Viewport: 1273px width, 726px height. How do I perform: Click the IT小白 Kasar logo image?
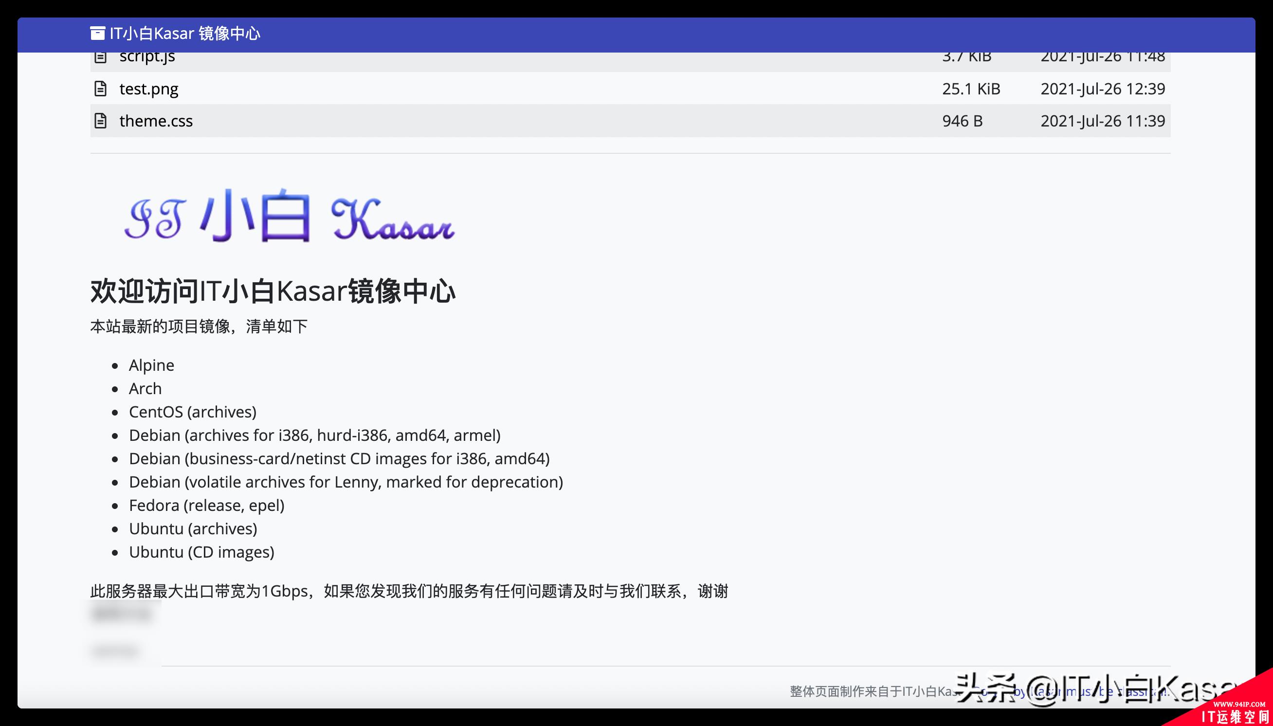(289, 216)
